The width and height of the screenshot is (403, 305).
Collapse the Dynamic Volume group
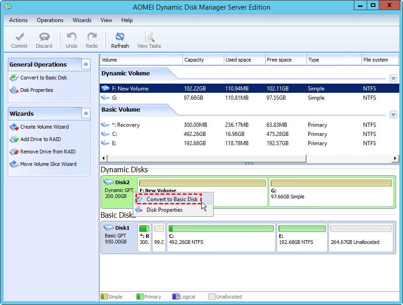coord(393,78)
